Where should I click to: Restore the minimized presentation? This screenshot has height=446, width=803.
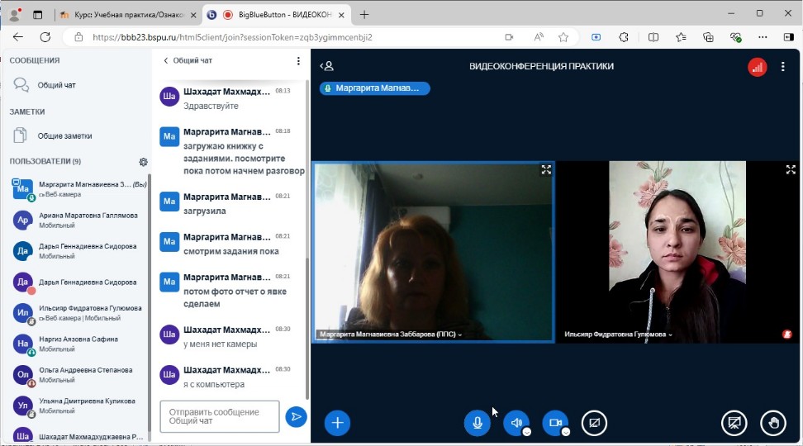click(734, 423)
